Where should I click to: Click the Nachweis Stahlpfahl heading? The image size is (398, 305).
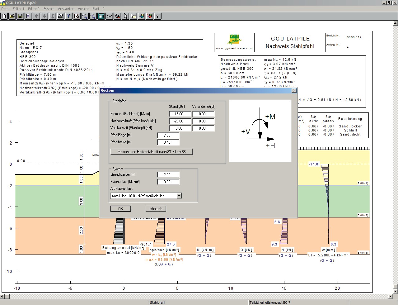pyautogui.click(x=290, y=46)
